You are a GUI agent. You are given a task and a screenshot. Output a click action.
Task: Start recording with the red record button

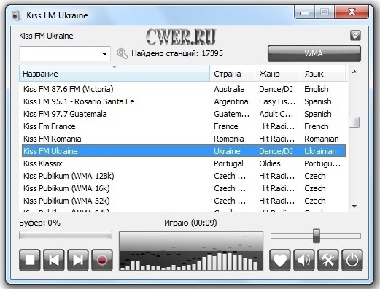coord(102,260)
